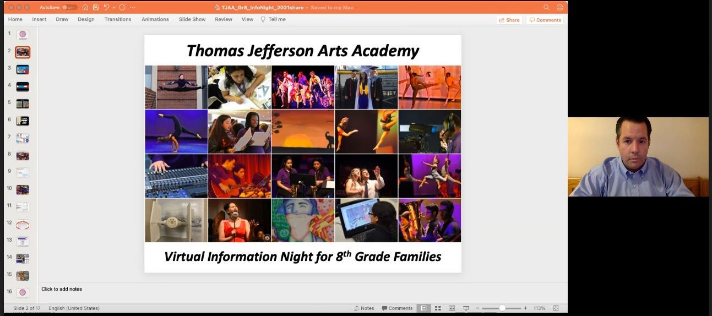Toggle the Notes button in status bar
Image resolution: width=712 pixels, height=316 pixels.
coord(364,308)
